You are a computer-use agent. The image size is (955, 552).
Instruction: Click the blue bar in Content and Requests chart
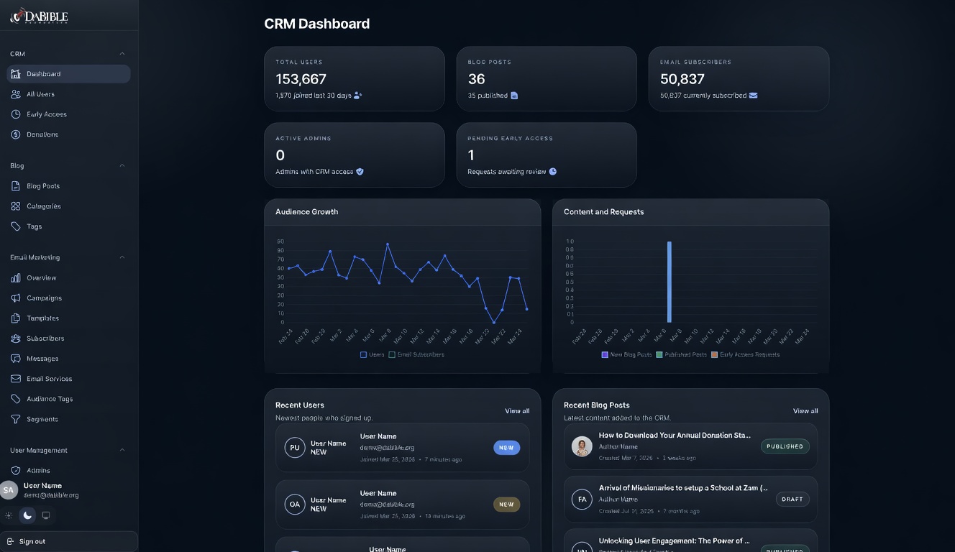(x=670, y=282)
